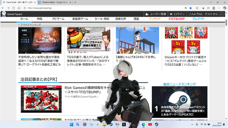Viewport: 228px width, 128px height.
Task: Select the Game*Spark browser tab
Action: 19,2
